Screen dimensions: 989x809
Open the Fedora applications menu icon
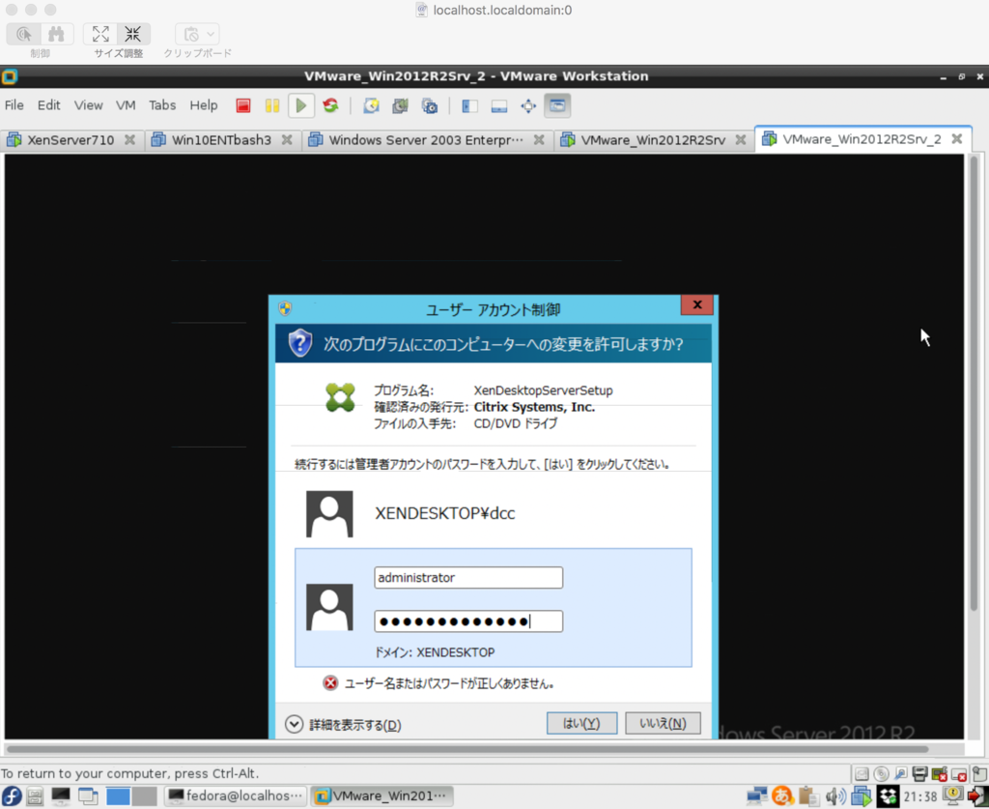click(12, 795)
